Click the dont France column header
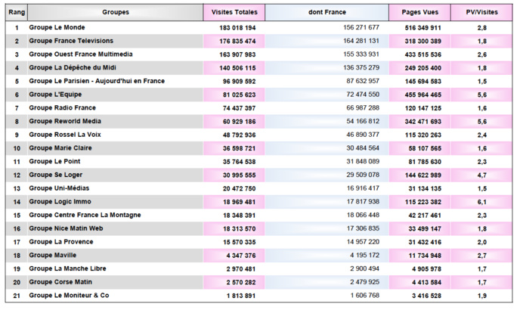 coord(326,13)
